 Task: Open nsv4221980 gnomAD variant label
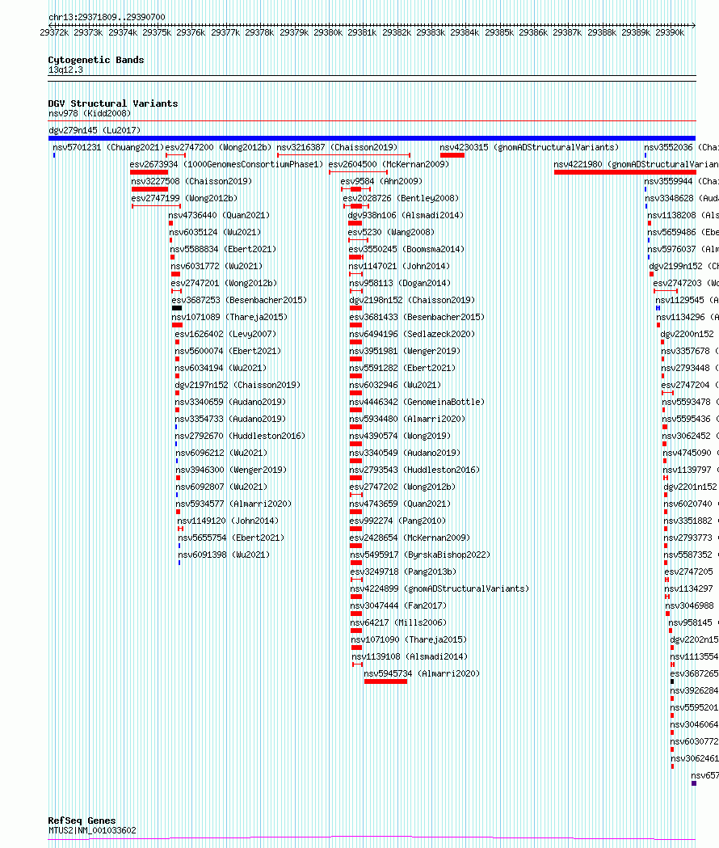click(x=636, y=164)
